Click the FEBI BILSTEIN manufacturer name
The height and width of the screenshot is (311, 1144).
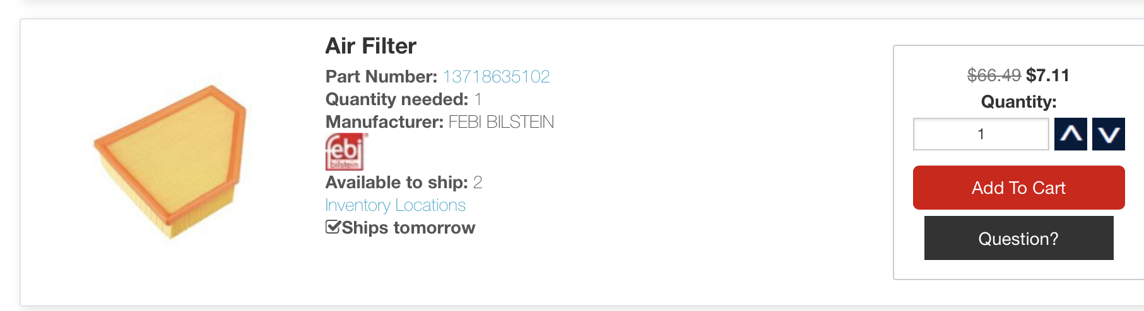(501, 122)
